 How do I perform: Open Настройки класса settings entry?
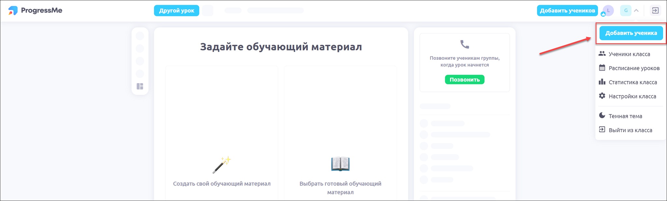coord(632,96)
